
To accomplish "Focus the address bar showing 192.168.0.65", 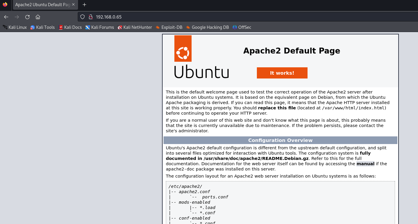I will pyautogui.click(x=248, y=17).
